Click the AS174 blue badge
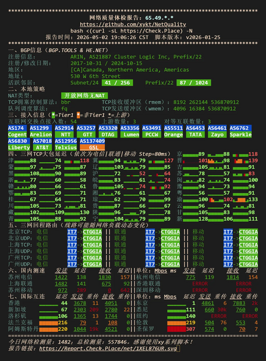 tap(17, 128)
